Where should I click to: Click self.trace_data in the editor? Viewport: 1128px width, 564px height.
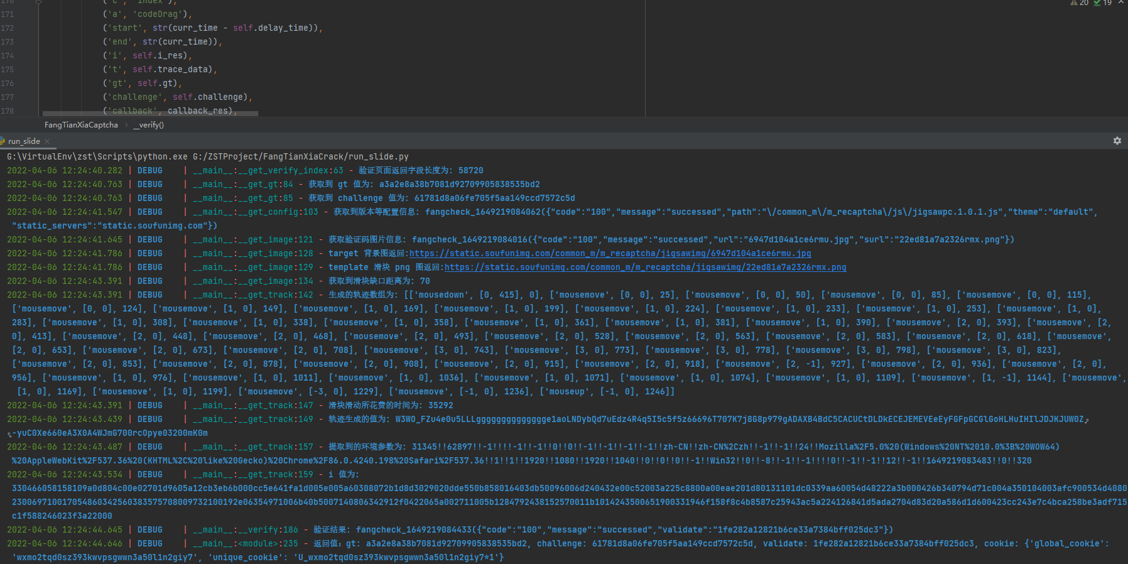tap(170, 69)
